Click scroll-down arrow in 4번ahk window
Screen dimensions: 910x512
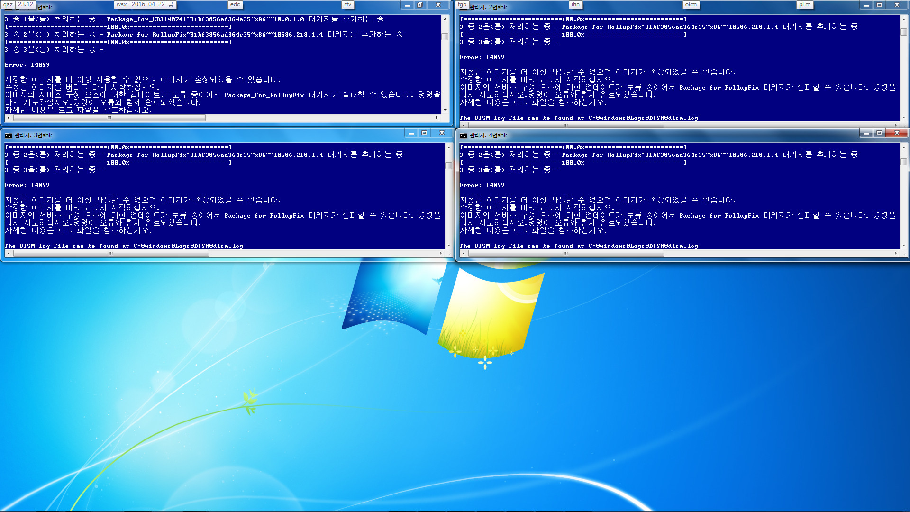pyautogui.click(x=904, y=245)
